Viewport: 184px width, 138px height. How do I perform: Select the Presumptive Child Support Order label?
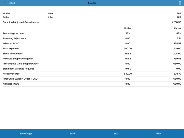21,64
